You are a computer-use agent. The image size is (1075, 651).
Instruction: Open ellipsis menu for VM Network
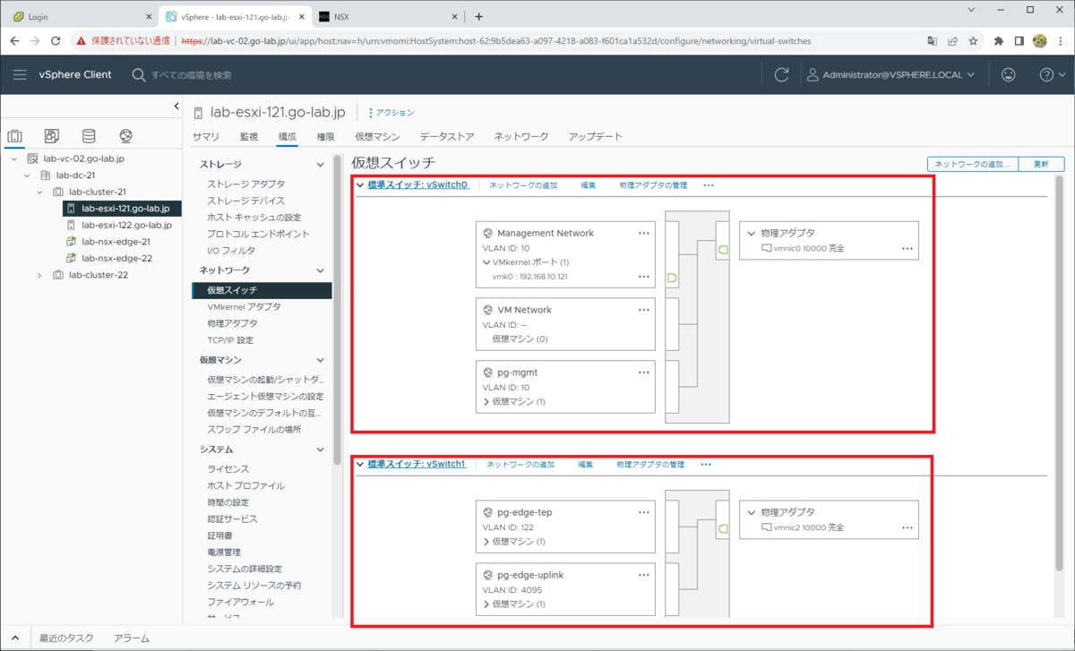pos(643,310)
